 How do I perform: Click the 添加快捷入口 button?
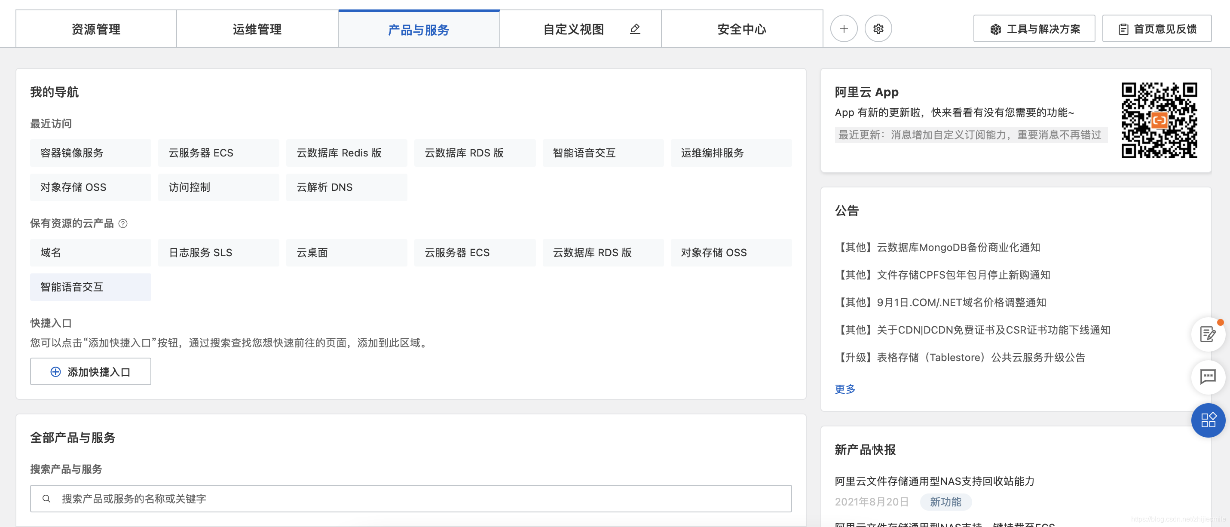91,371
